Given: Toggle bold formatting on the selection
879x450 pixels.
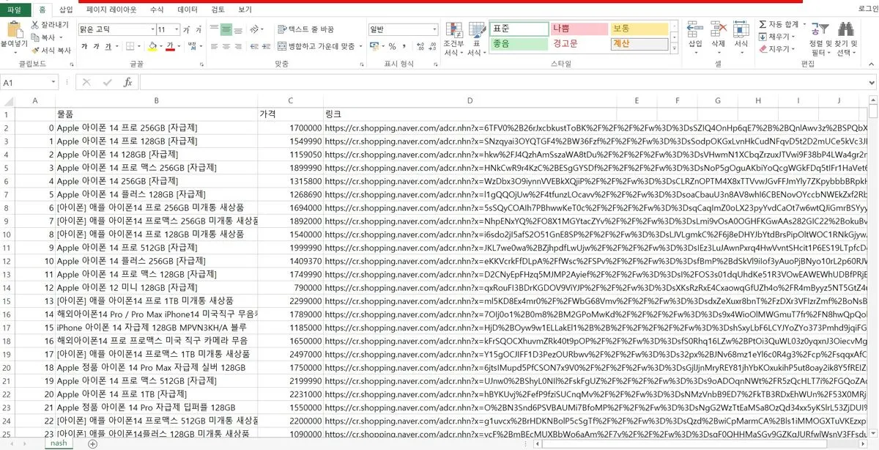Looking at the screenshot, I should pyautogui.click(x=85, y=45).
